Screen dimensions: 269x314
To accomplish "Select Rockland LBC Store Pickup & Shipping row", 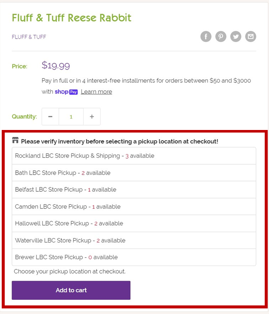I will click(x=134, y=156).
